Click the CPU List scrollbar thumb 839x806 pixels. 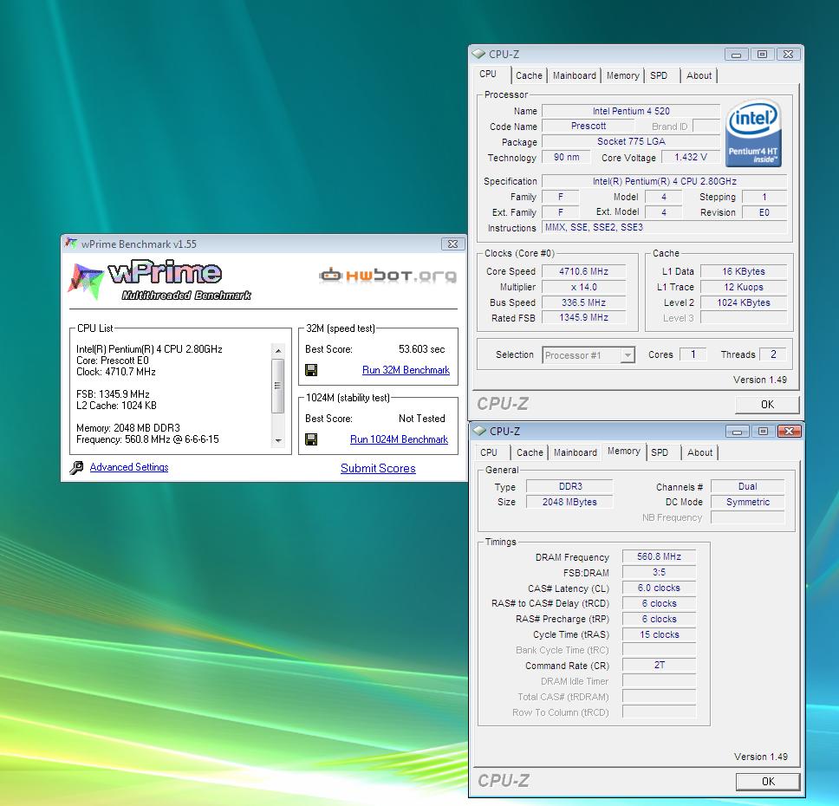click(x=278, y=386)
